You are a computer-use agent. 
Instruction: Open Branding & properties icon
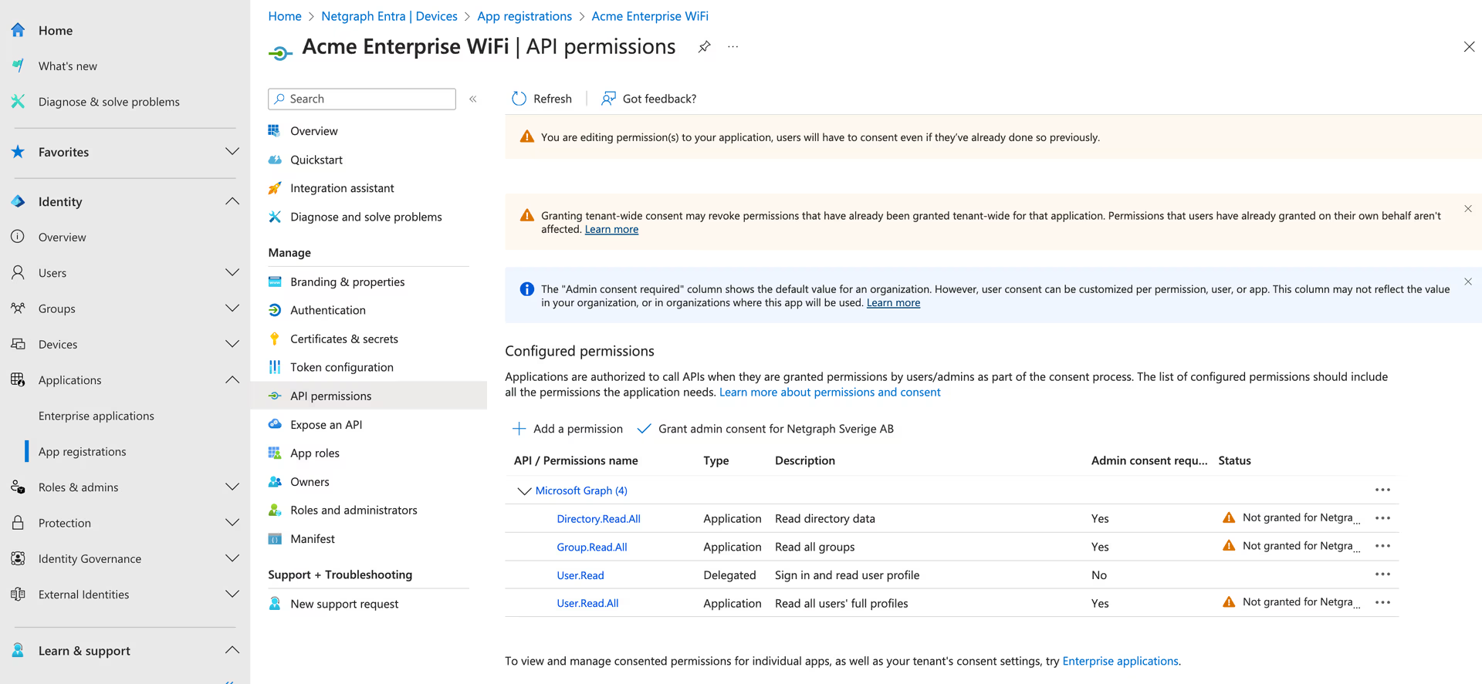[x=275, y=281]
